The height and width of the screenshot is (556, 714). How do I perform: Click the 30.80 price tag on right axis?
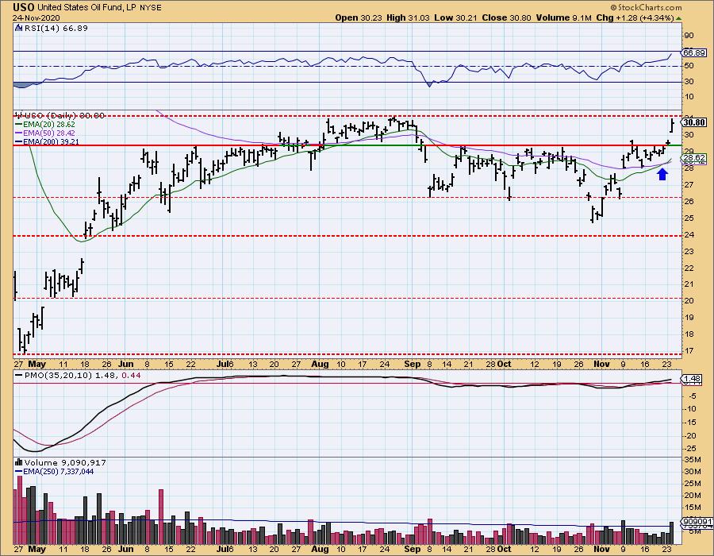tap(695, 122)
